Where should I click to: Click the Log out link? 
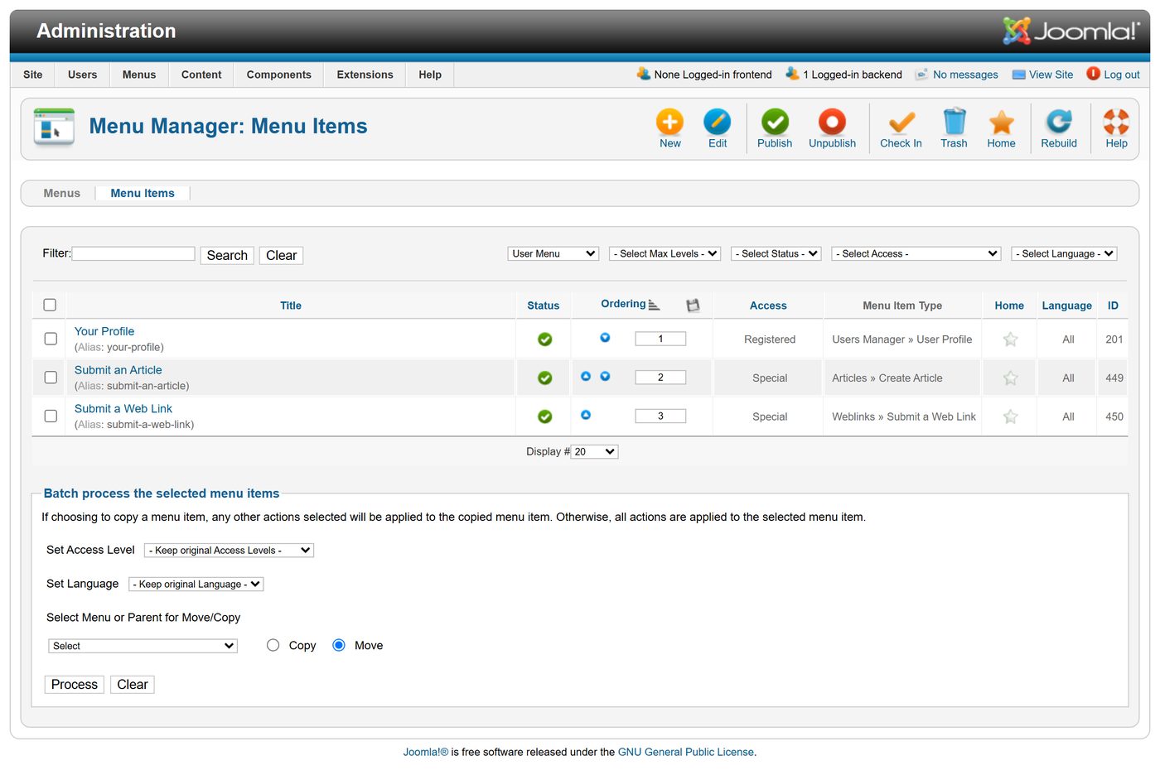point(1121,75)
